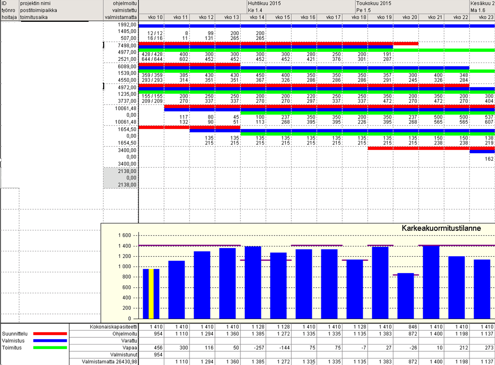Click the hoitaja header label
The width and height of the screenshot is (495, 365).
pos(9,17)
